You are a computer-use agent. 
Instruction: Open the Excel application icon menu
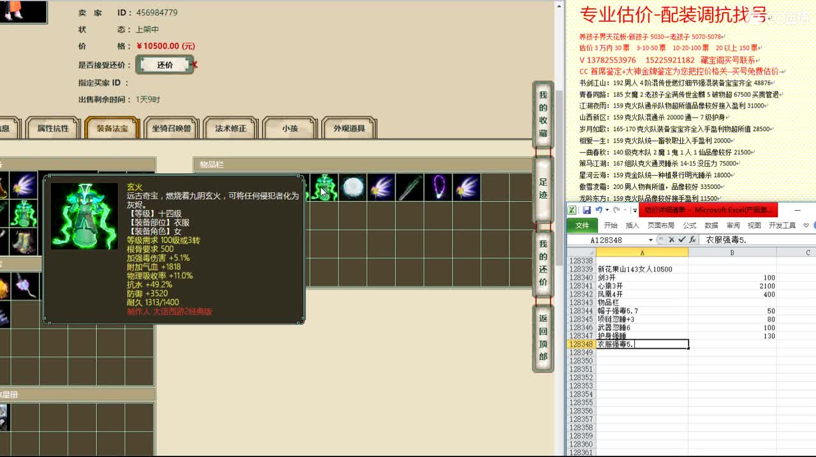pyautogui.click(x=573, y=210)
